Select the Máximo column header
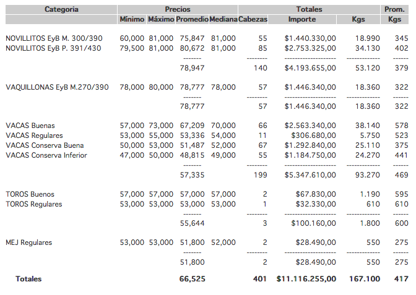416x295 pixels. point(161,19)
